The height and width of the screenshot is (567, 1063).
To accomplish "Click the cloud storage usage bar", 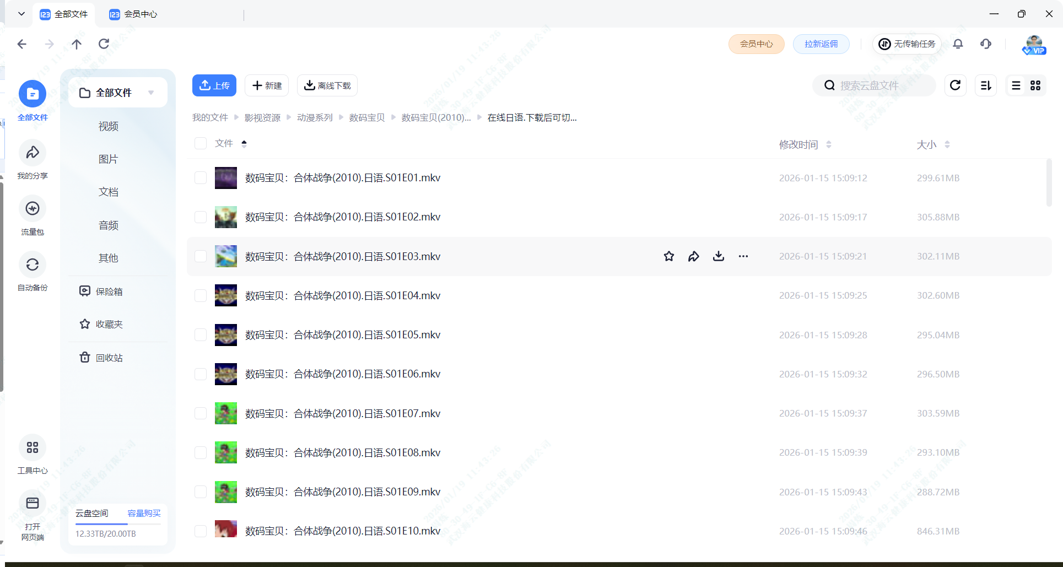I will click(118, 524).
